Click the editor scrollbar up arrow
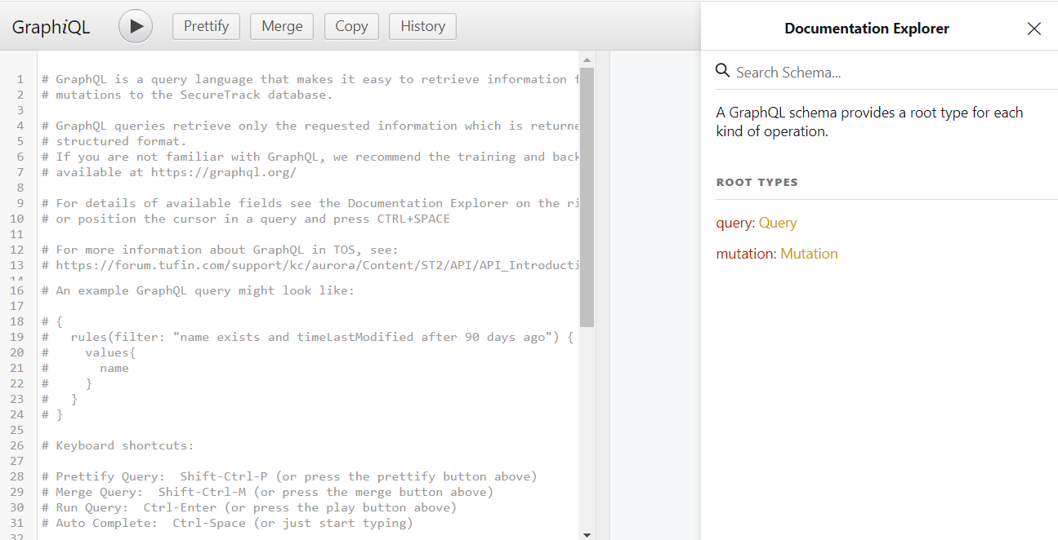Image resolution: width=1058 pixels, height=540 pixels. [586, 60]
